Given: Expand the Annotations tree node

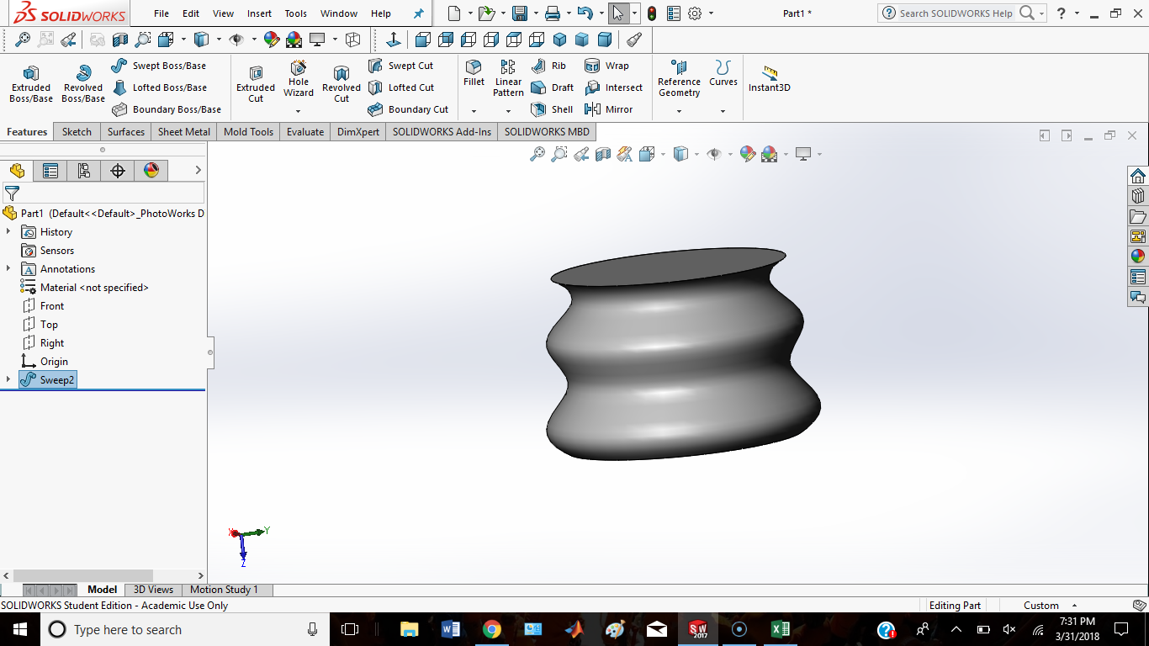Looking at the screenshot, I should click(8, 269).
